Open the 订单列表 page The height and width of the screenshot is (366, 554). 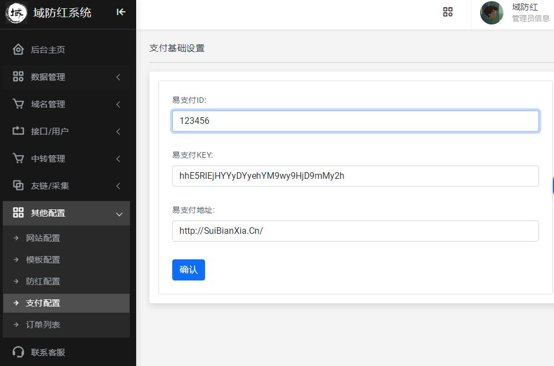(x=43, y=325)
